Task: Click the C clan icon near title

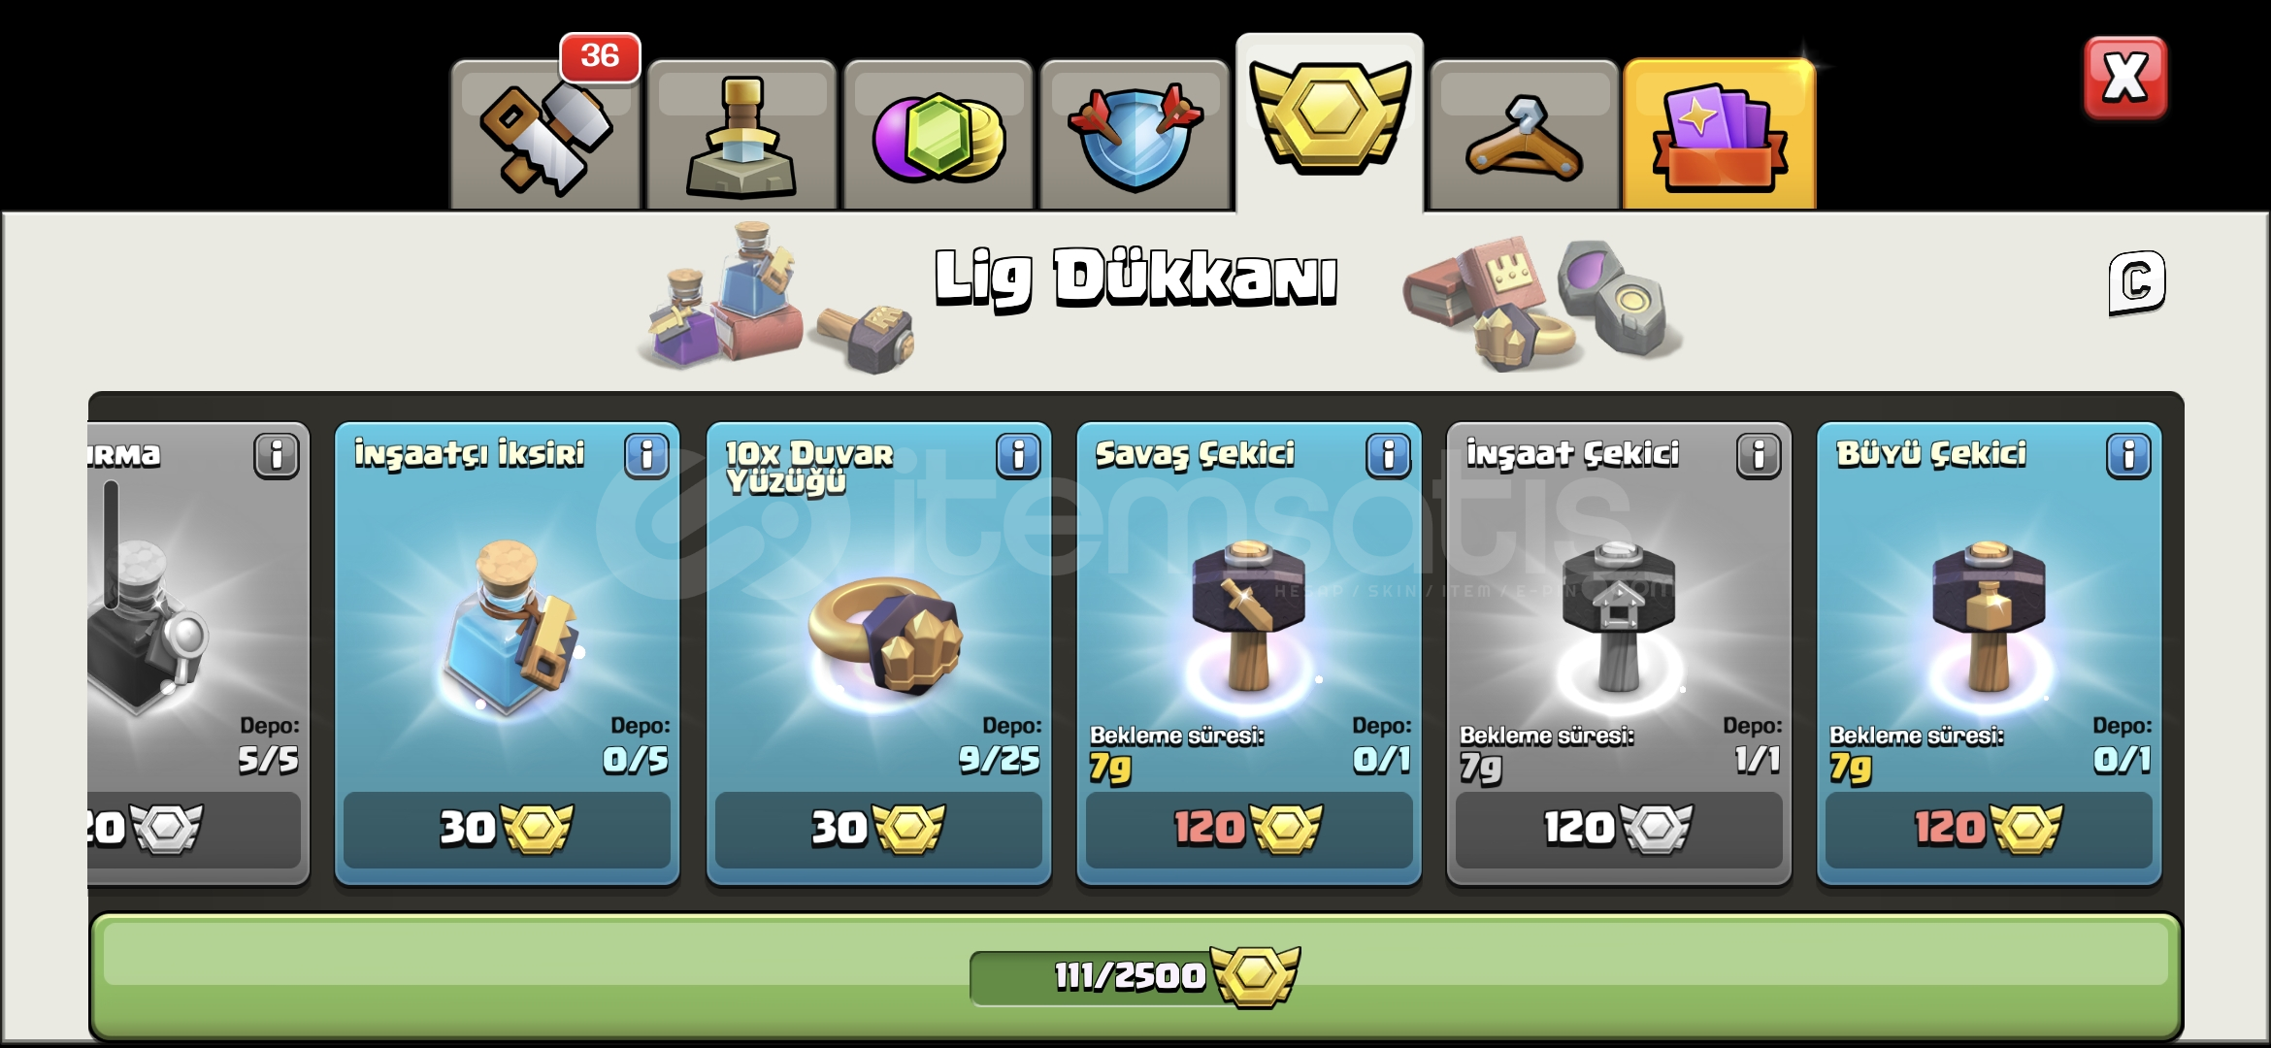Action: (x=2137, y=282)
